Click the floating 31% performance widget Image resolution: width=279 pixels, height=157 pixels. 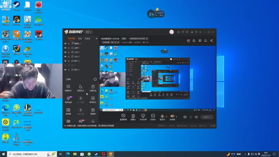[156, 14]
